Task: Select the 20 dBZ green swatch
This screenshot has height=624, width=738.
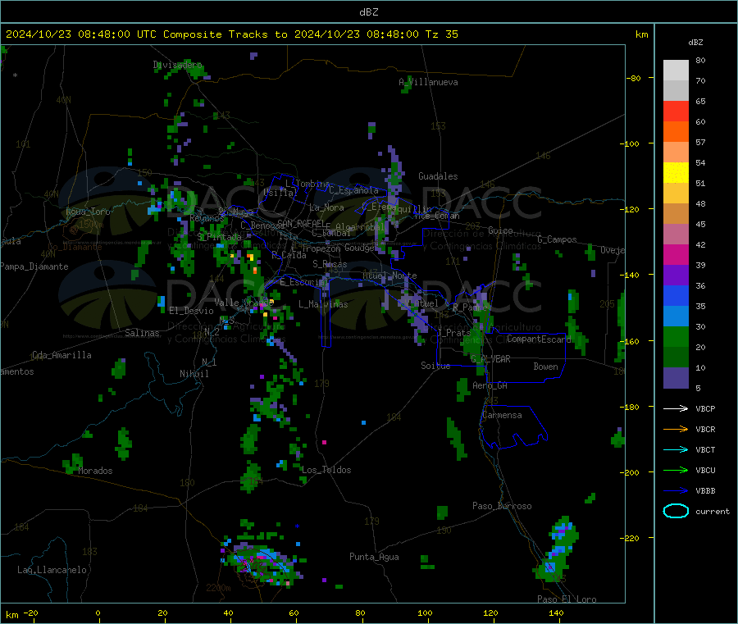Action: (x=676, y=336)
